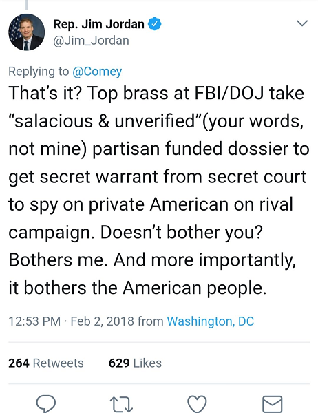Viewport: 318px width, 413px height.
Task: Open the Rep. Jim Jordan display name
Action: (98, 24)
